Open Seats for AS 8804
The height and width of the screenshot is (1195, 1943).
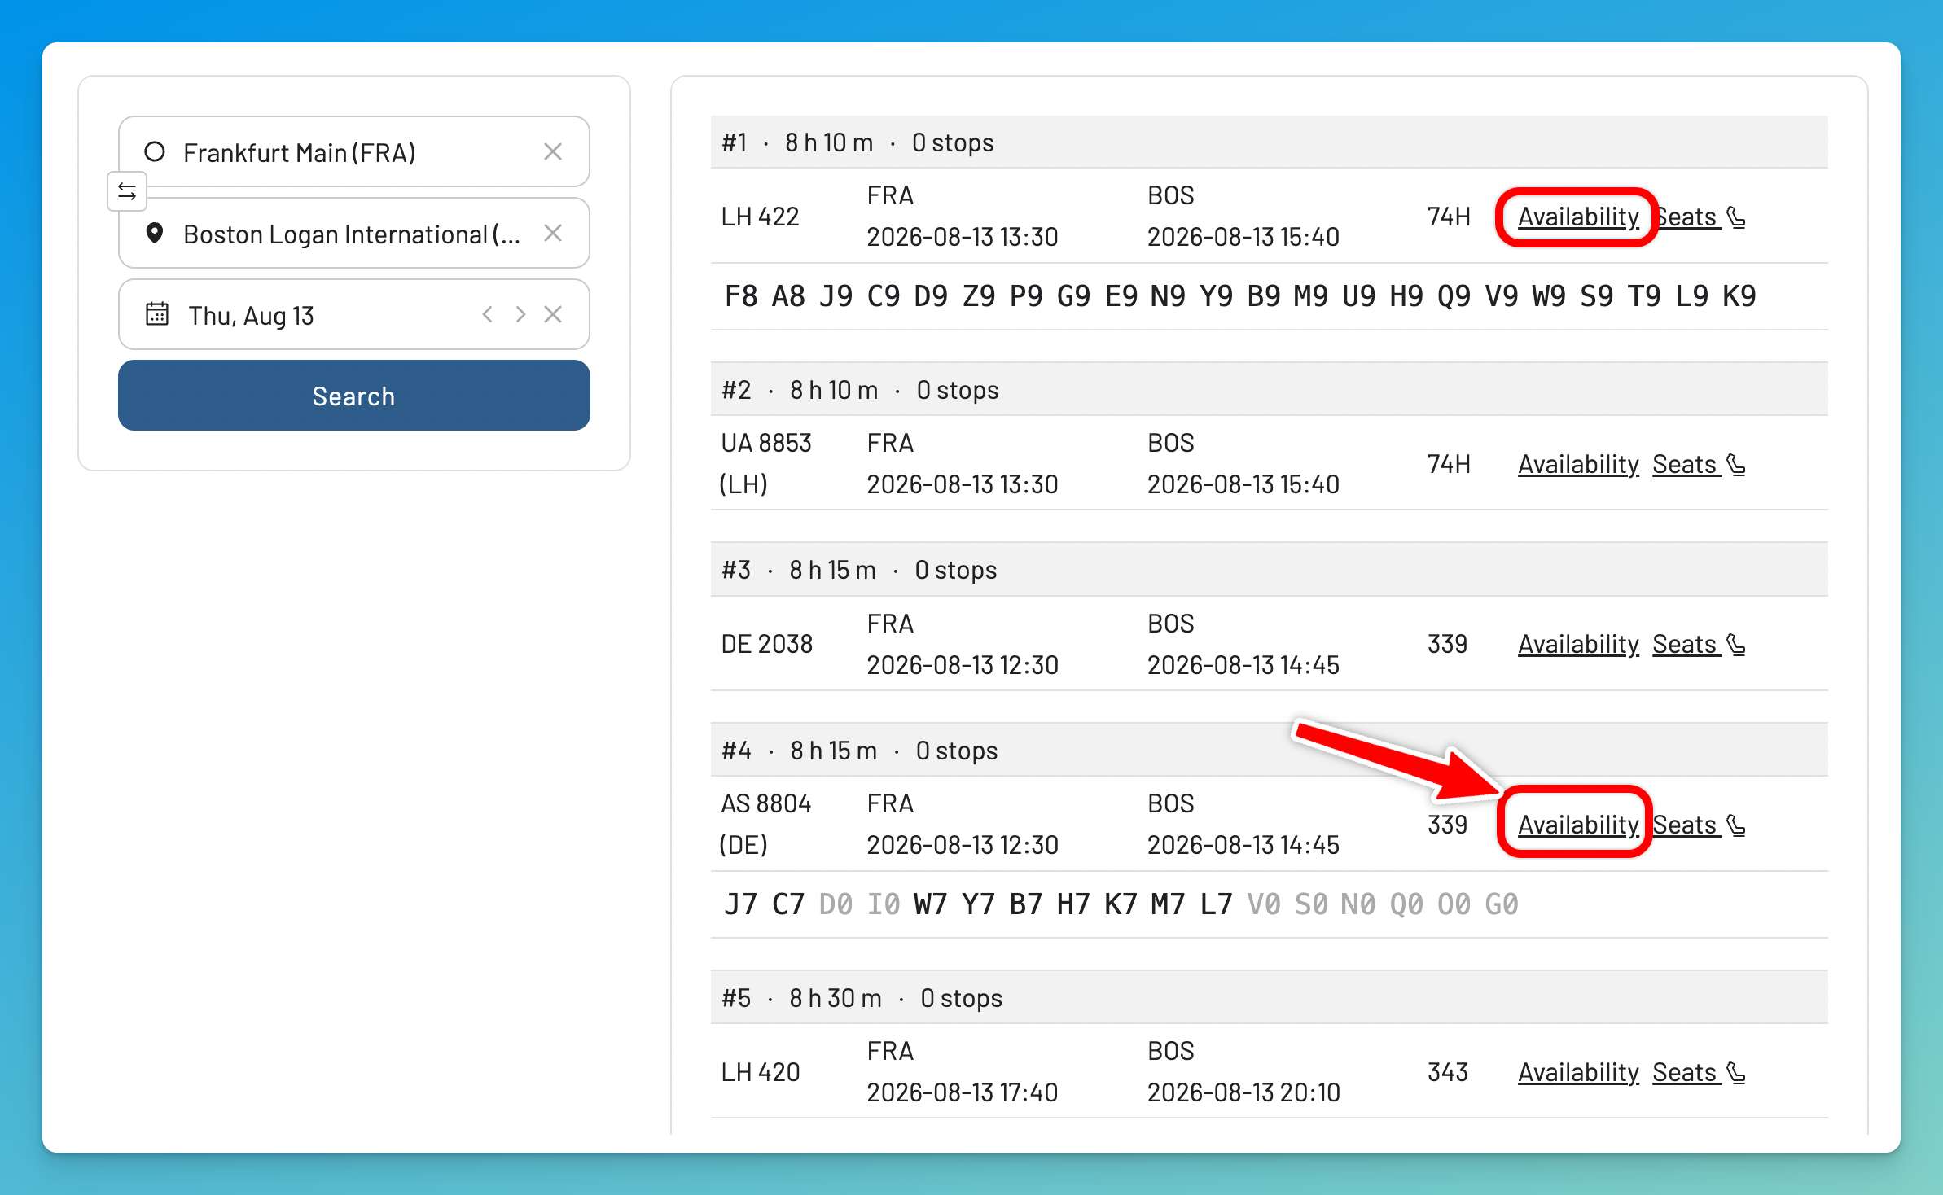[1686, 825]
